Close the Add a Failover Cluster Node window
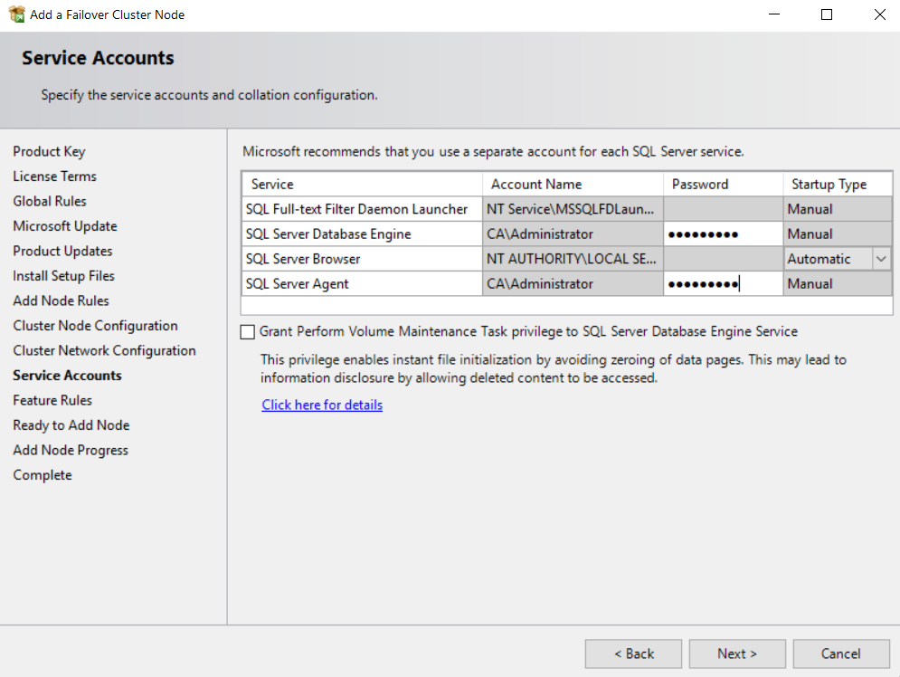This screenshot has height=677, width=900. click(879, 14)
